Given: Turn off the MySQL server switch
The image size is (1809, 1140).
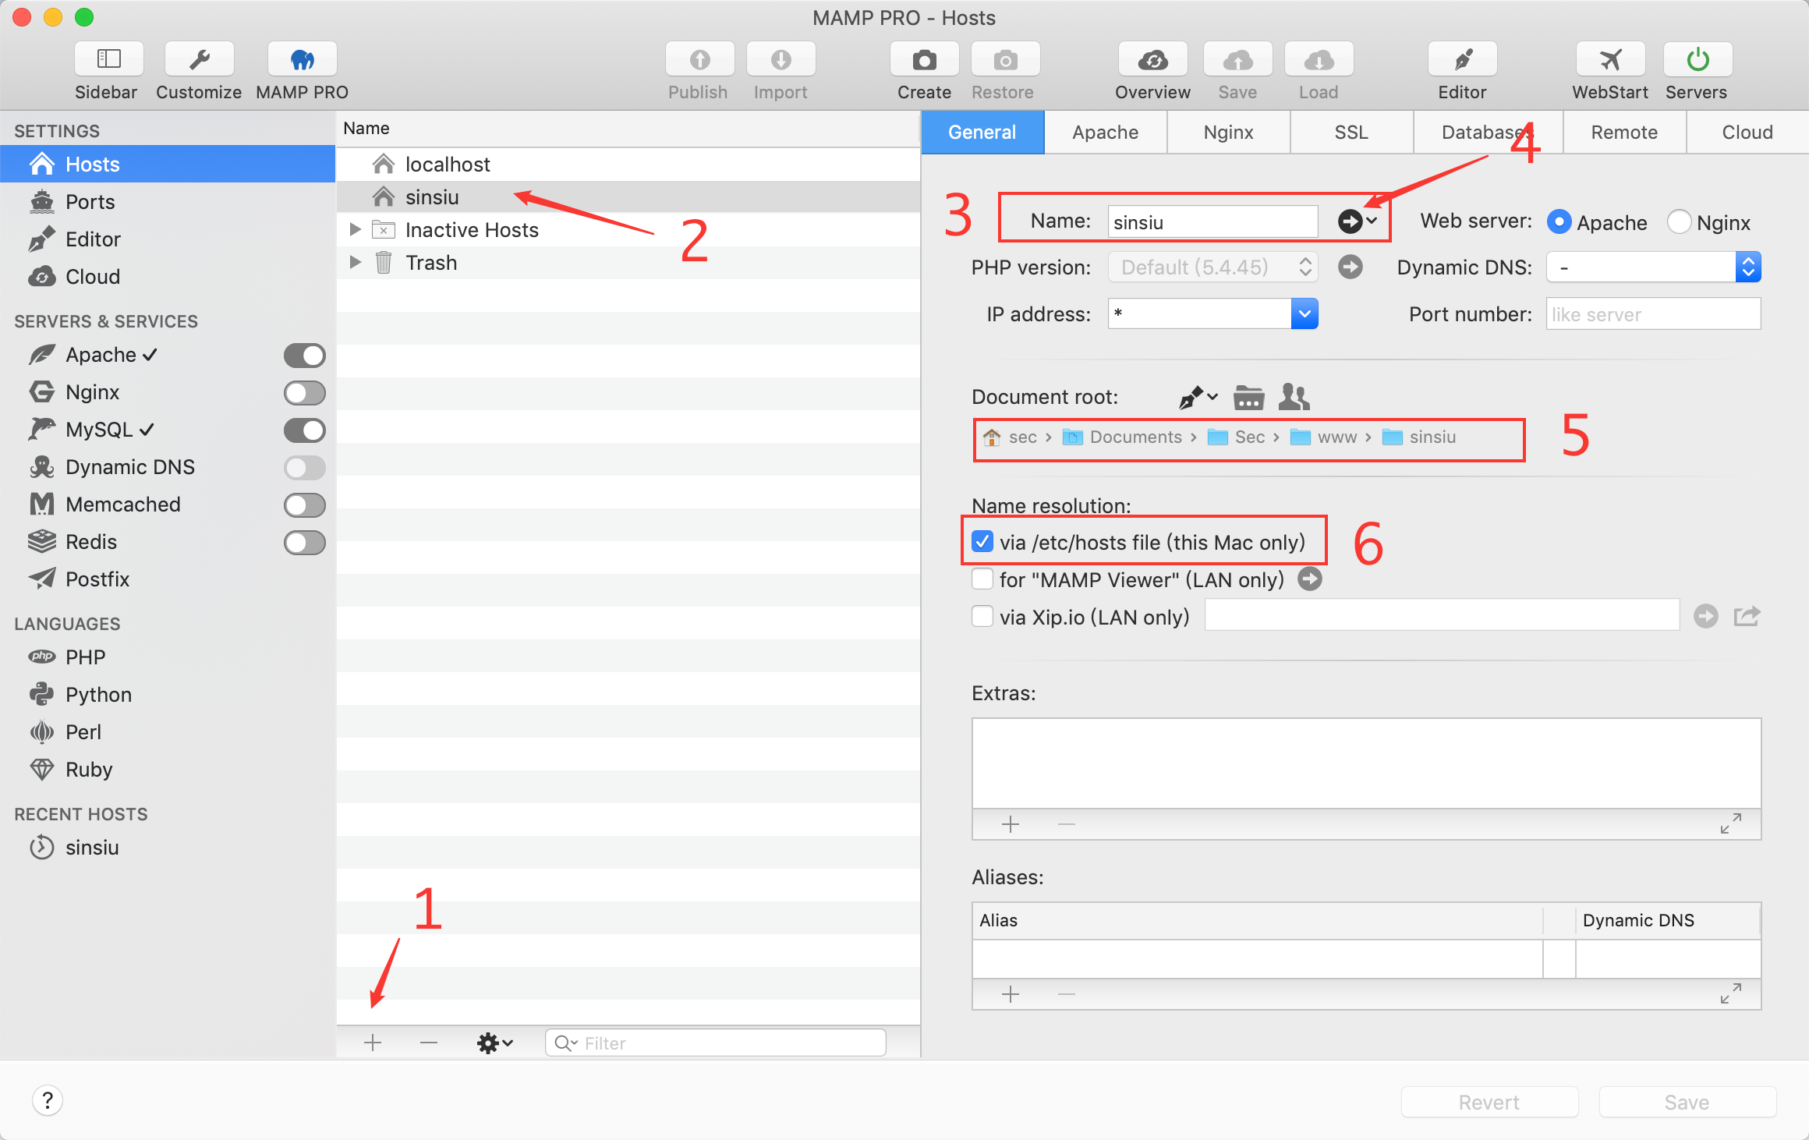Looking at the screenshot, I should click(304, 430).
